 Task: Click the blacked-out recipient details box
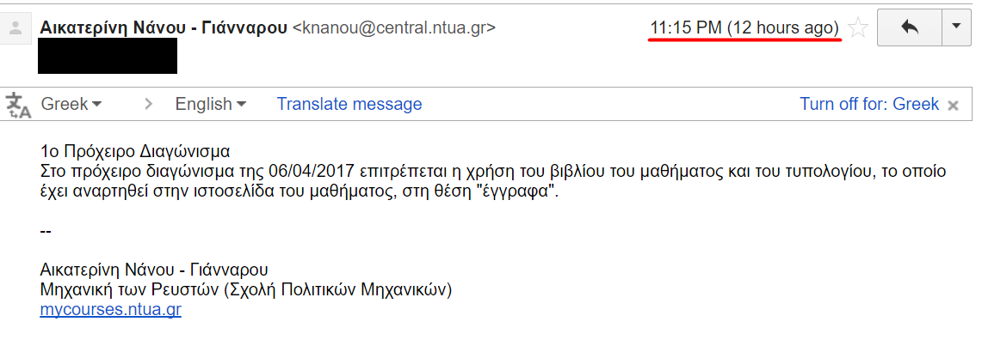[x=108, y=56]
